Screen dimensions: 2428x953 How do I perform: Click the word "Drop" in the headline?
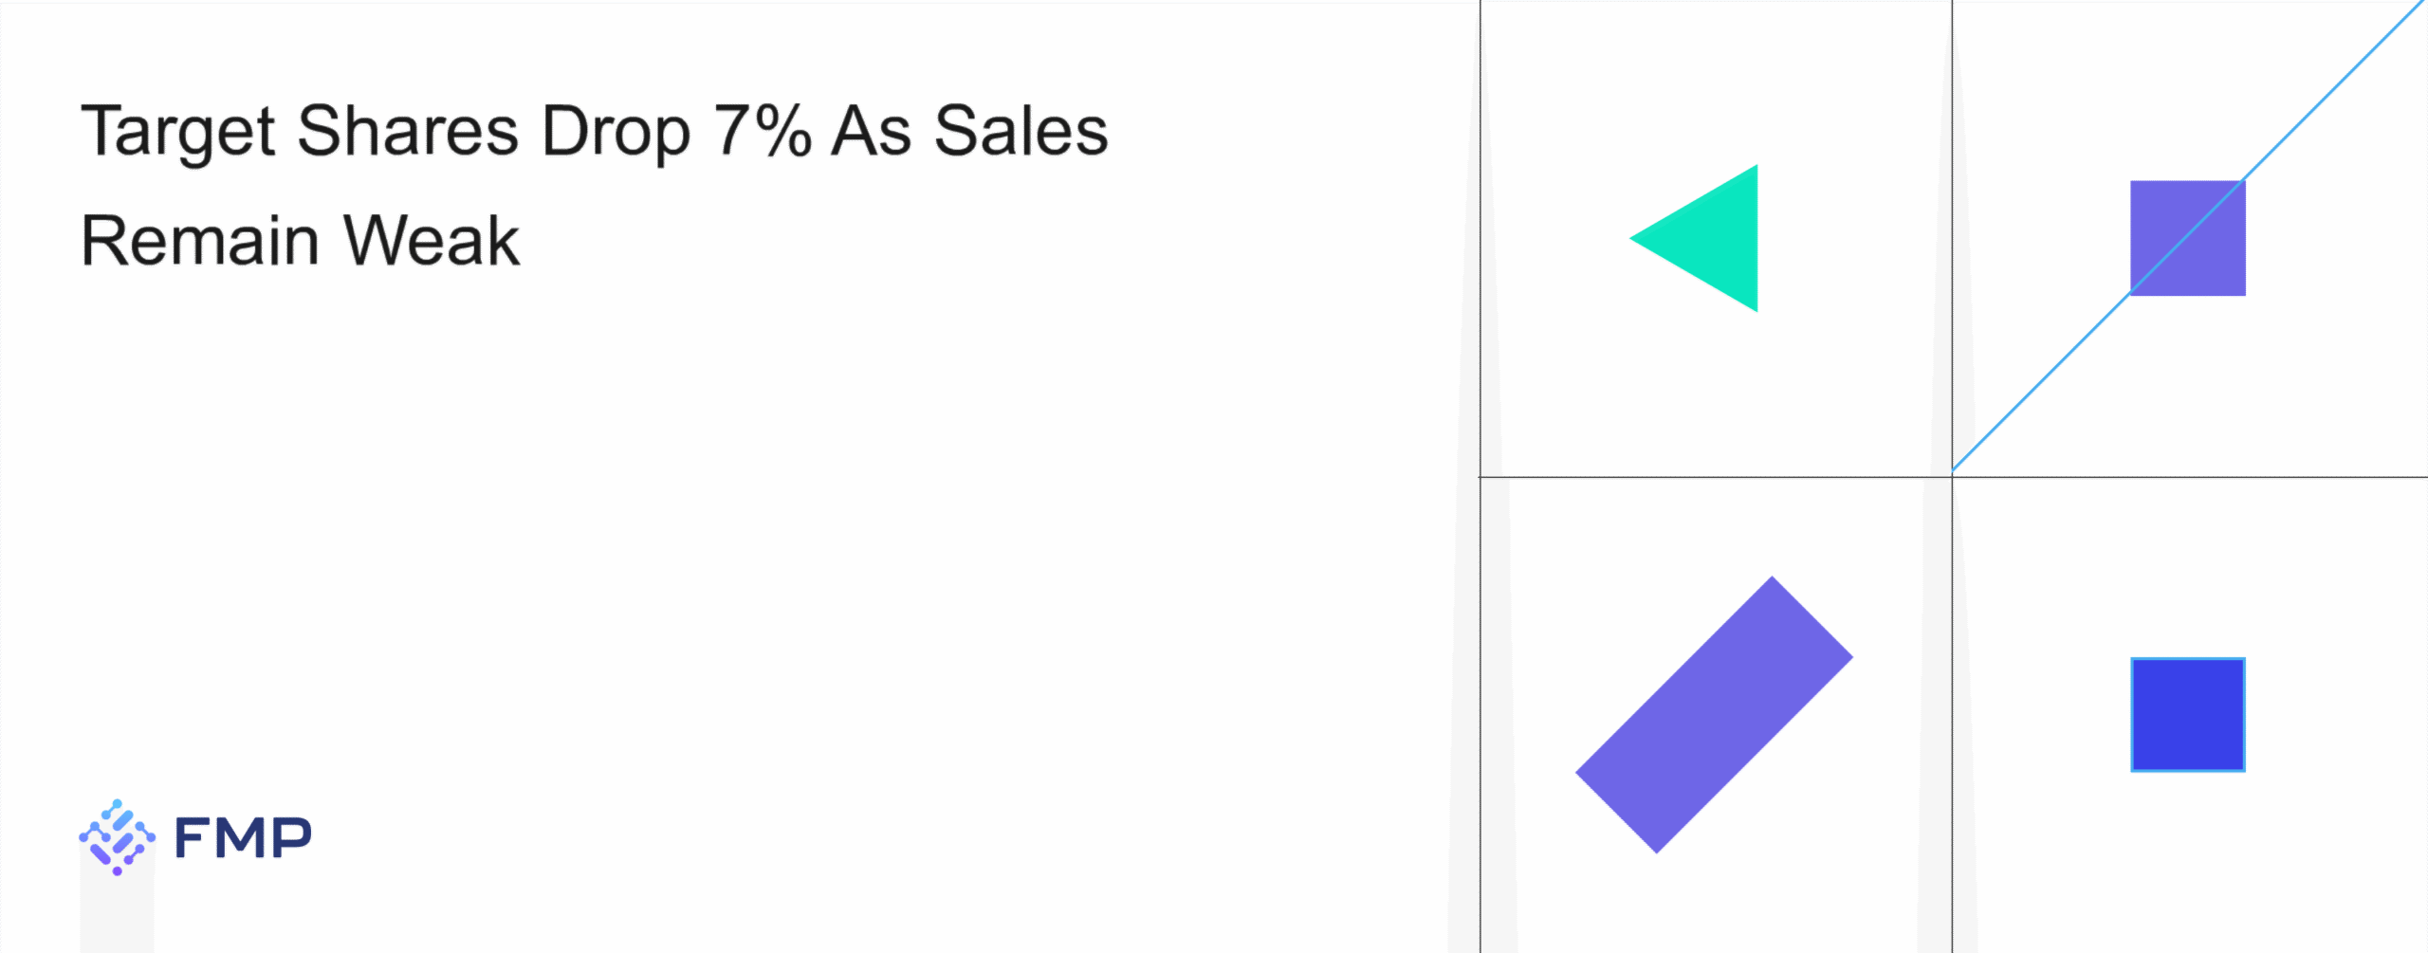pos(616,133)
